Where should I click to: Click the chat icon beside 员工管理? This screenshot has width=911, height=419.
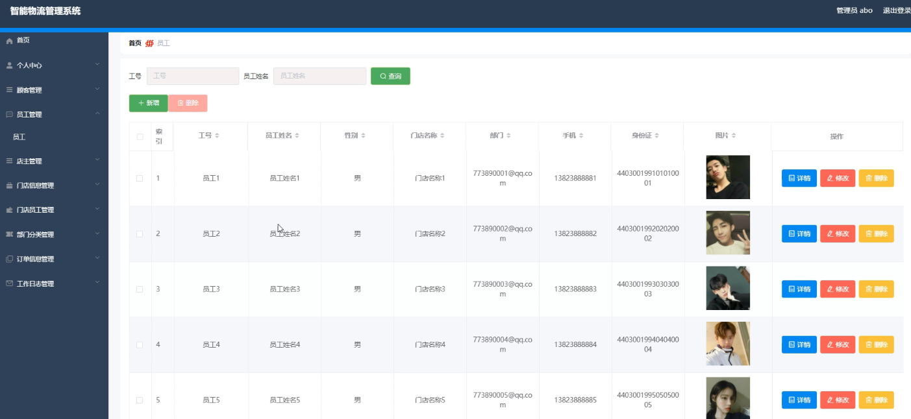coord(9,115)
